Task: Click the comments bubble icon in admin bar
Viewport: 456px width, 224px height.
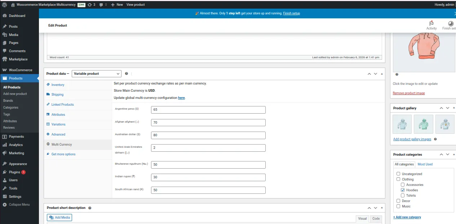Action: [101, 5]
